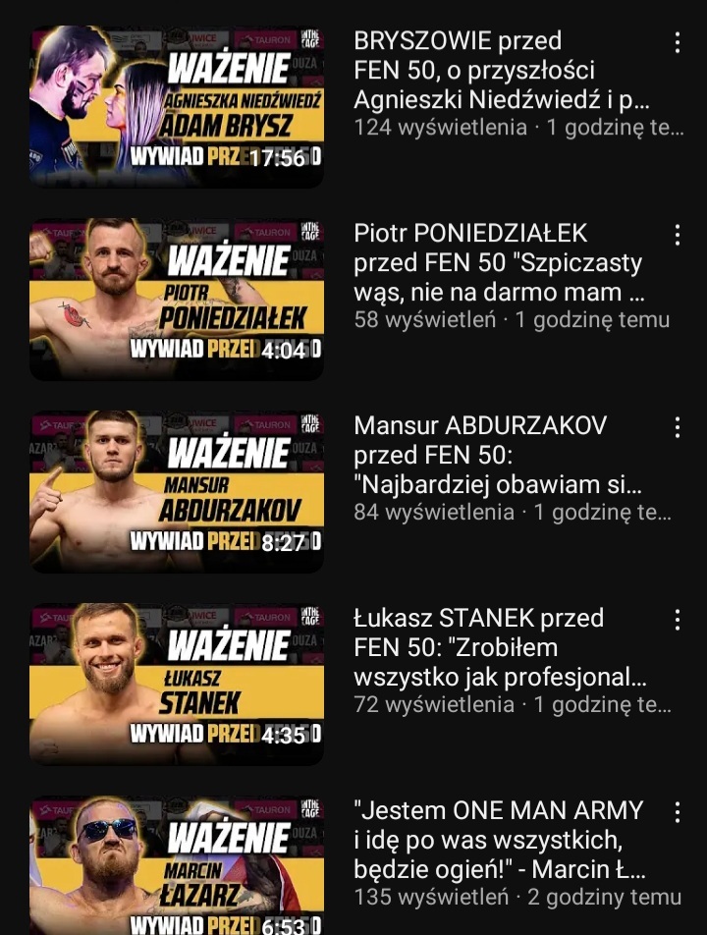Screen dimensions: 707x935
Task: Open options menu for Mansur ABDURZAKOV video
Action: (678, 427)
